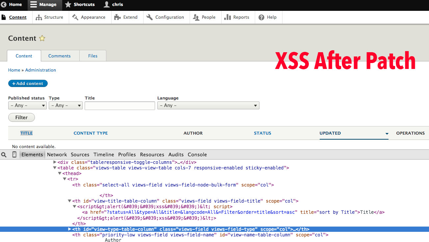429x242 pixels.
Task: Enable the DevTools inspect element mode
Action: pos(4,154)
